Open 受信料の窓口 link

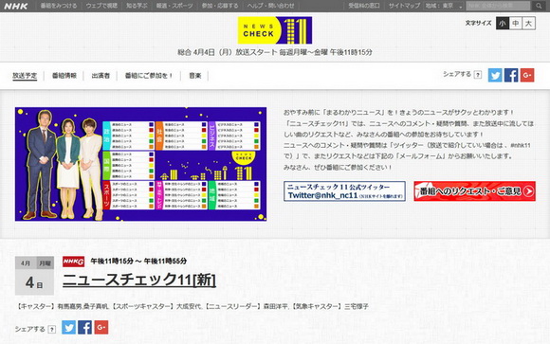(x=364, y=6)
